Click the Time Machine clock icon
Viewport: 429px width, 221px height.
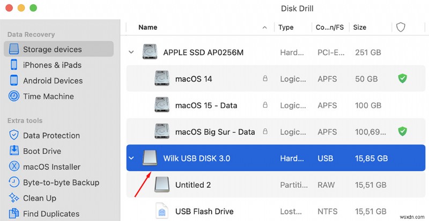[x=14, y=96]
